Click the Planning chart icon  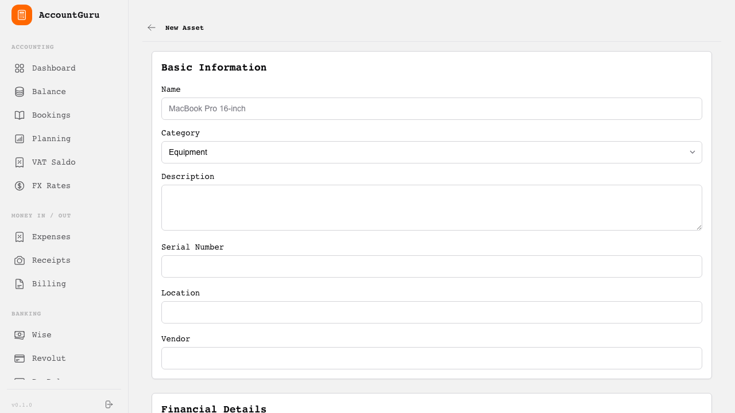(x=20, y=139)
